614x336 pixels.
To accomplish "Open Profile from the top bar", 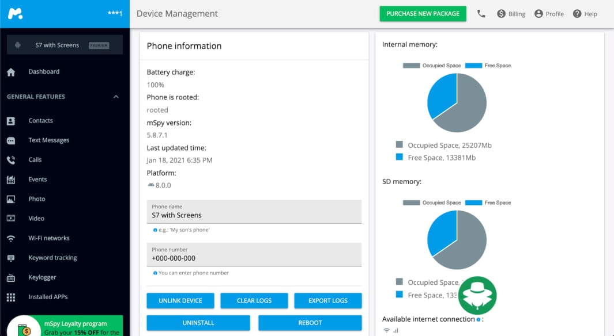I will coord(549,14).
